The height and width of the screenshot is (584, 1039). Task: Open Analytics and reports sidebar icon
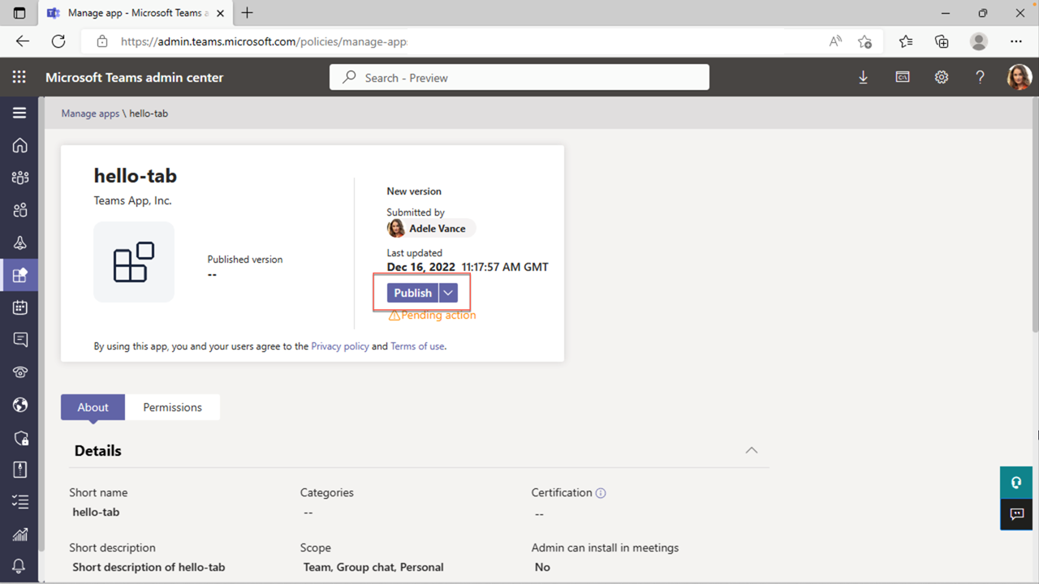(x=19, y=535)
